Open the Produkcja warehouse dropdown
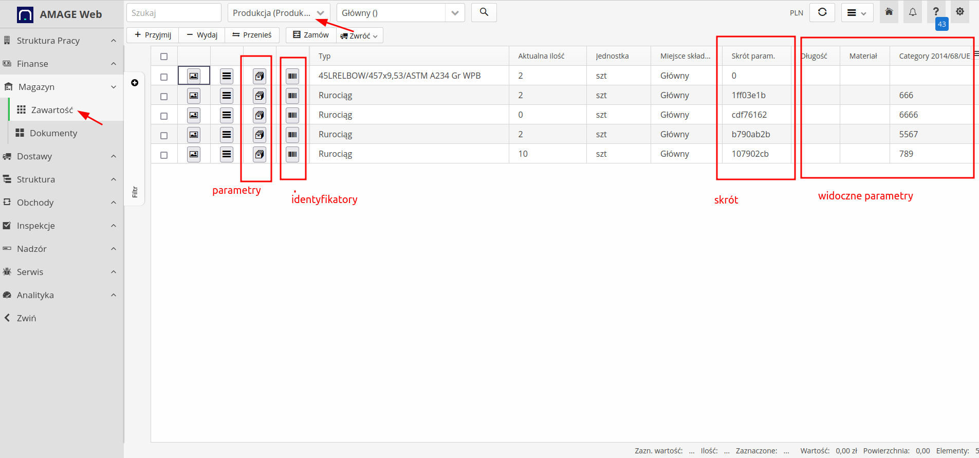 pyautogui.click(x=279, y=13)
